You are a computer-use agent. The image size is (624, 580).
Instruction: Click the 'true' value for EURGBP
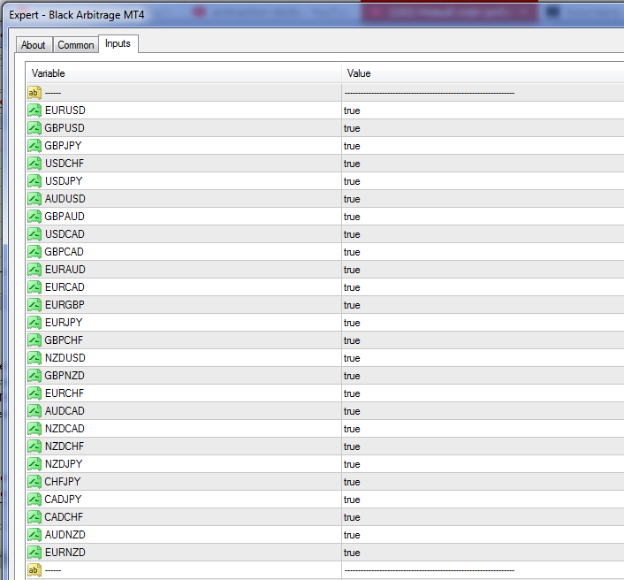[x=352, y=305]
